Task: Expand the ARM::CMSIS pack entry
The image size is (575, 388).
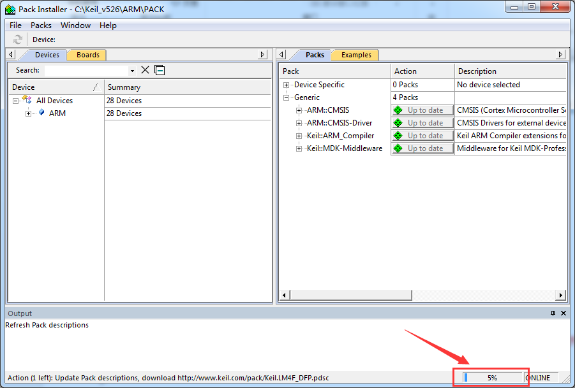Action: [299, 110]
